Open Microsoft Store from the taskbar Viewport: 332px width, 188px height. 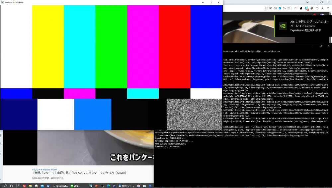click(x=36, y=186)
